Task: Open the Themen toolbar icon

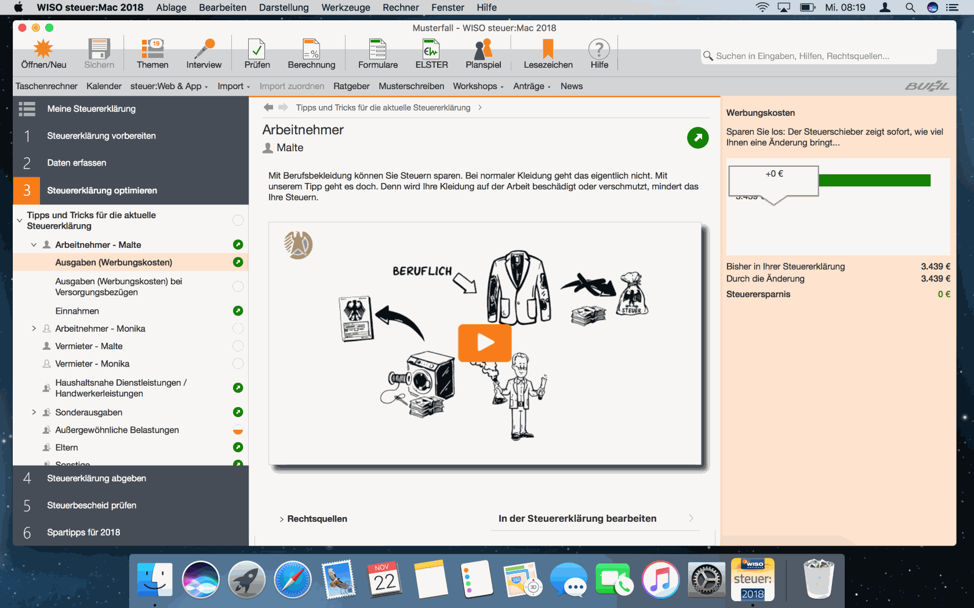Action: pyautogui.click(x=152, y=50)
